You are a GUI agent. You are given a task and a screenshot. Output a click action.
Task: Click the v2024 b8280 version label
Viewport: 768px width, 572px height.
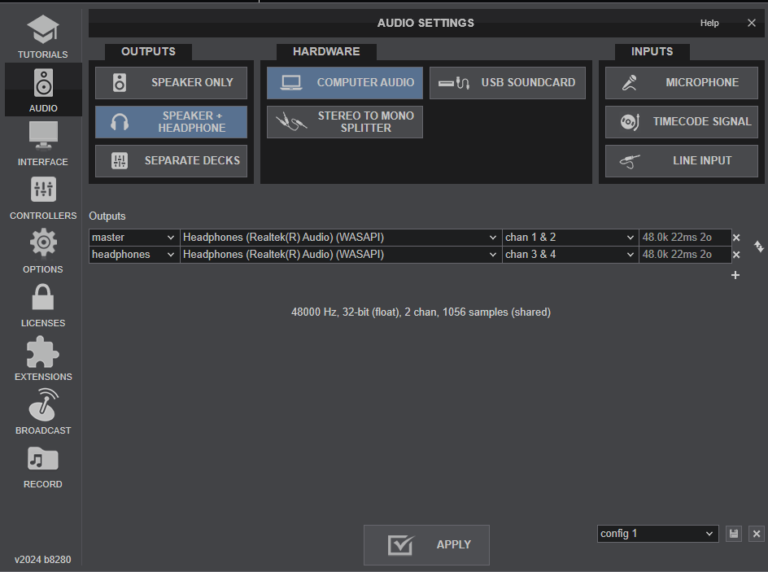click(42, 560)
